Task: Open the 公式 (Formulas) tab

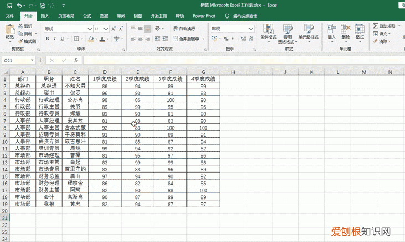Action: pyautogui.click(x=87, y=17)
